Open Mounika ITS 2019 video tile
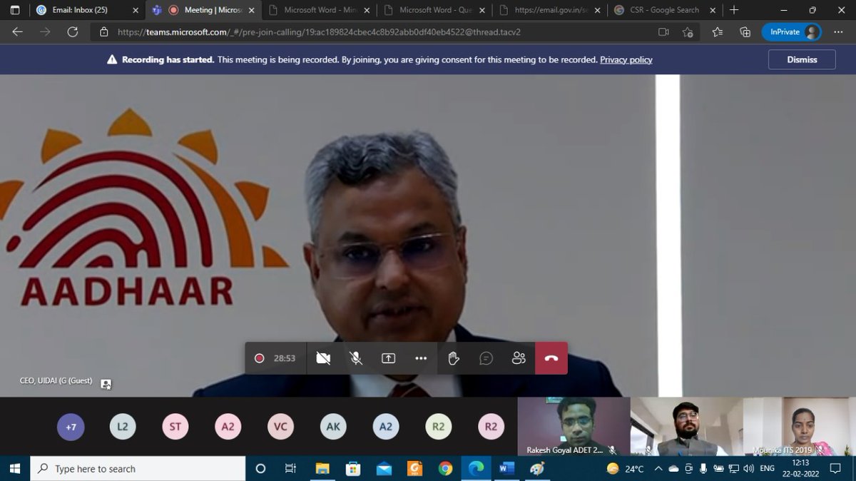856x481 pixels. [800, 427]
